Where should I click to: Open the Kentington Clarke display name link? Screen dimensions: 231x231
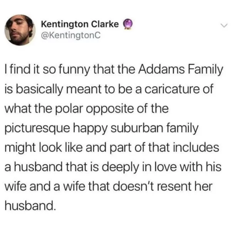click(80, 24)
